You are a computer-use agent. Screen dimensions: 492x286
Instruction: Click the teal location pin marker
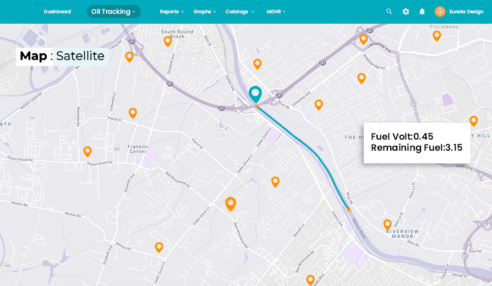tap(255, 94)
